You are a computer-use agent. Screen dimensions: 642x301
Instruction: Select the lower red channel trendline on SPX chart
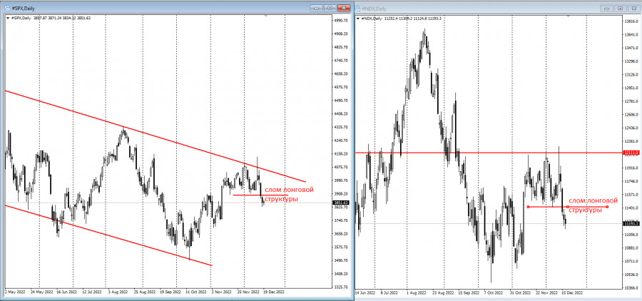[107, 235]
